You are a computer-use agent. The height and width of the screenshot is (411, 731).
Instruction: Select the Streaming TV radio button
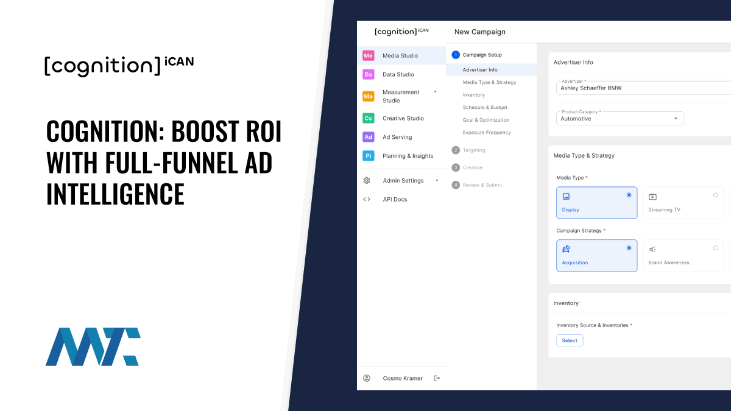pyautogui.click(x=715, y=195)
